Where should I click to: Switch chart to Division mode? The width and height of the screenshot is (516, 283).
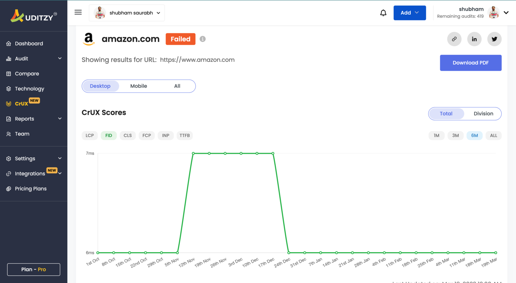483,113
